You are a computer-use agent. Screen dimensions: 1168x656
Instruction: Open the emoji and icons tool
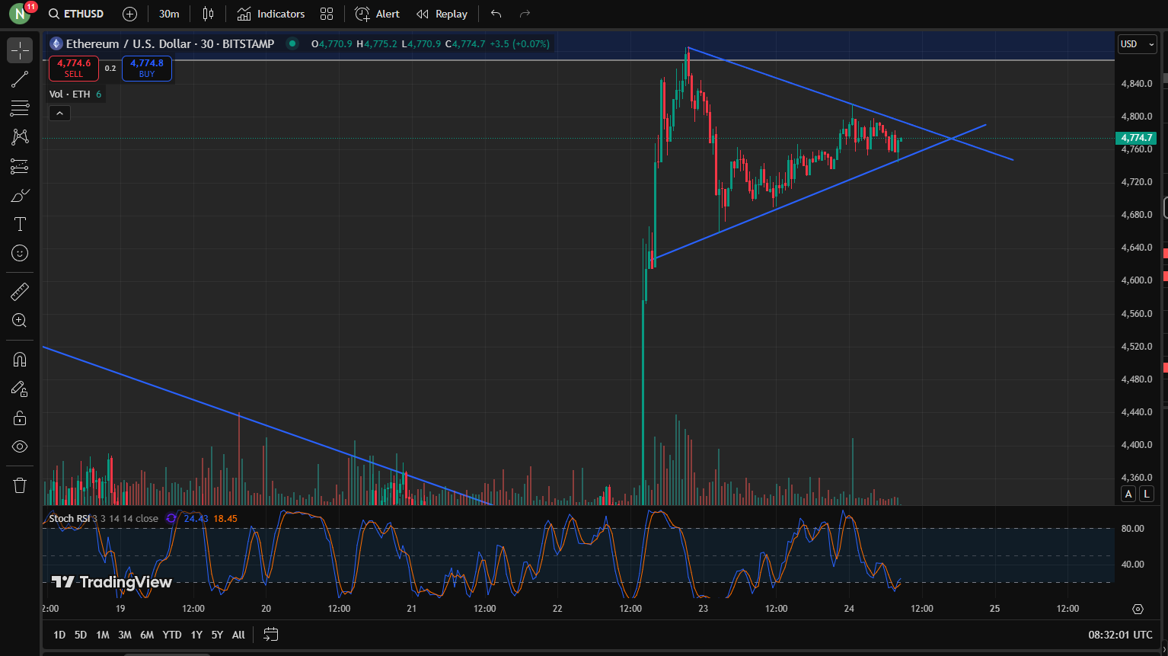(20, 253)
